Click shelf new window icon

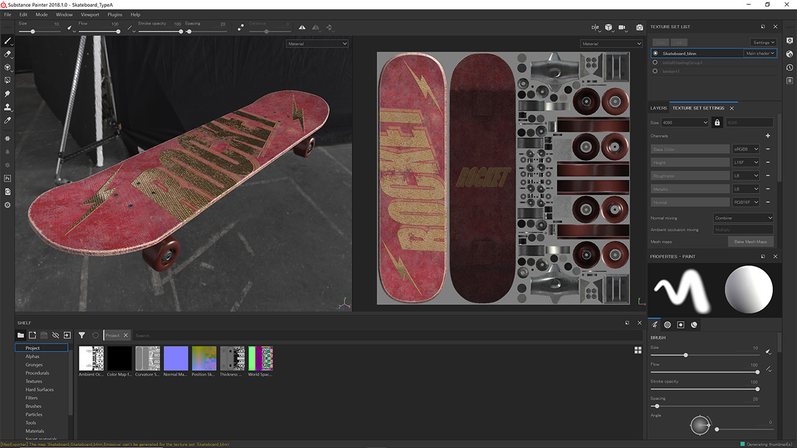click(32, 335)
